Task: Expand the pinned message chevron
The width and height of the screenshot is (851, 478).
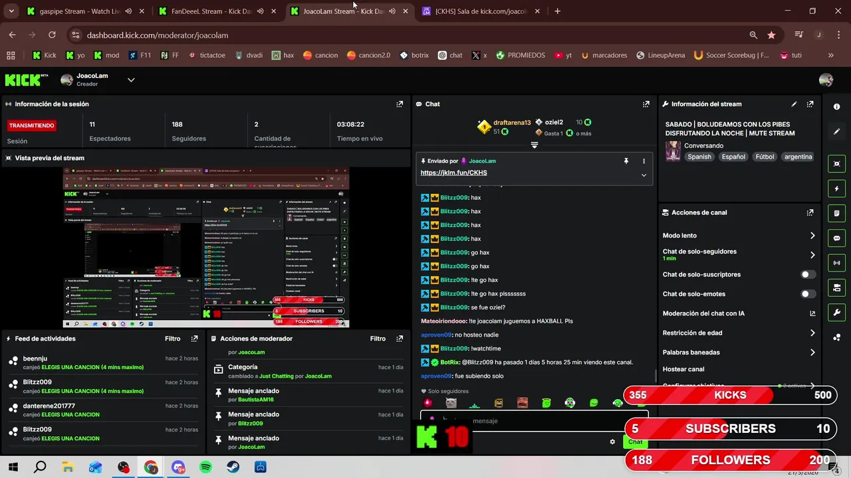Action: coord(643,175)
